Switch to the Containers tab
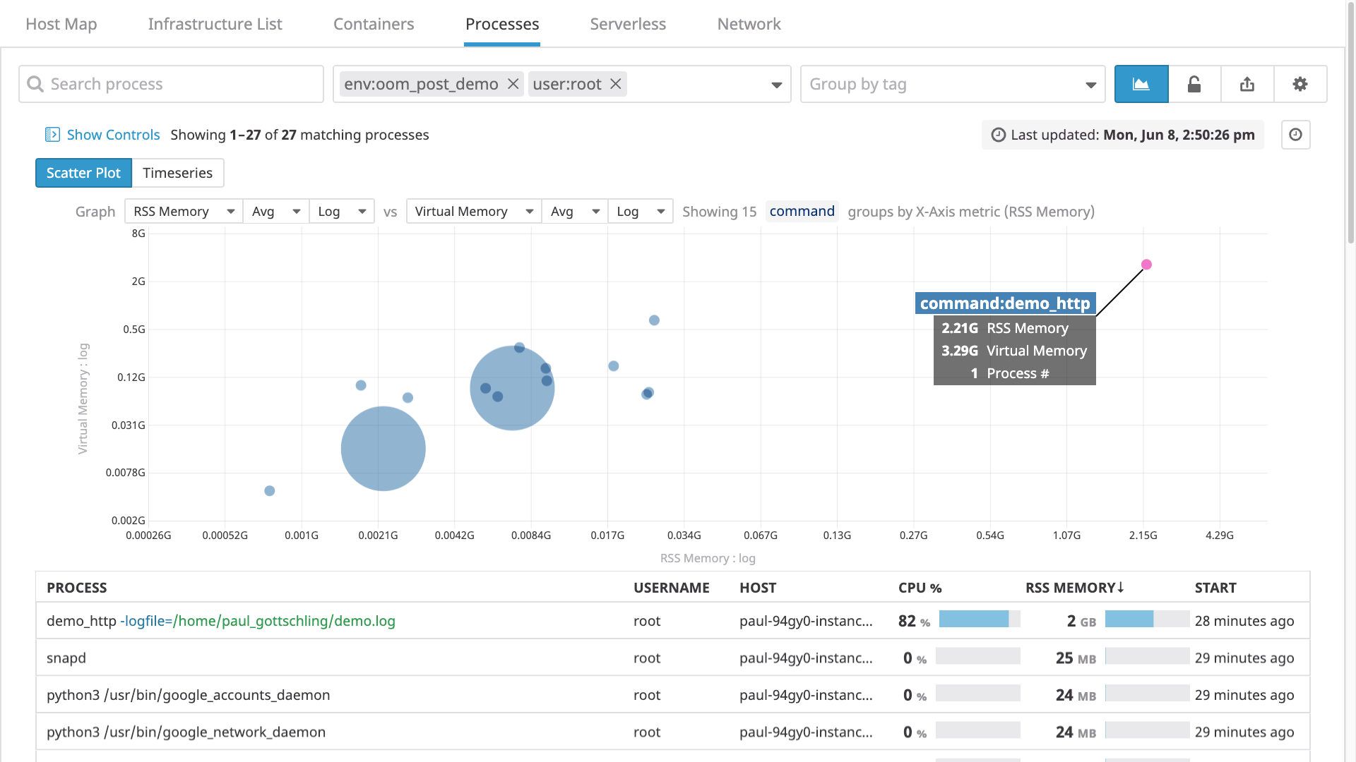The image size is (1356, 762). (x=374, y=23)
